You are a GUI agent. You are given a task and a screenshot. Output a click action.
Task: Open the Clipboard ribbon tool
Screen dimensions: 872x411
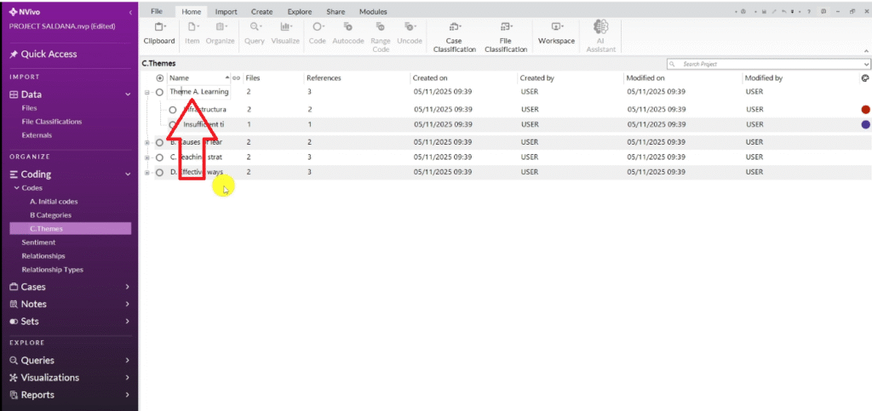point(158,32)
